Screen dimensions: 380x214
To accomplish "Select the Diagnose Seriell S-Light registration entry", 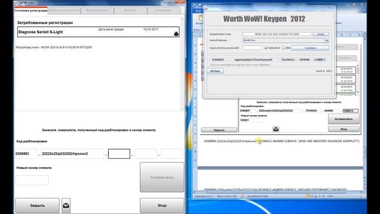I will click(x=99, y=32).
